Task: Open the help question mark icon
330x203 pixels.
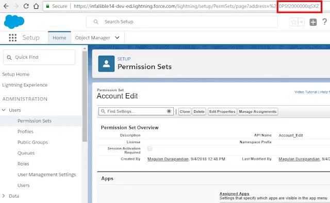Action: tap(324, 22)
